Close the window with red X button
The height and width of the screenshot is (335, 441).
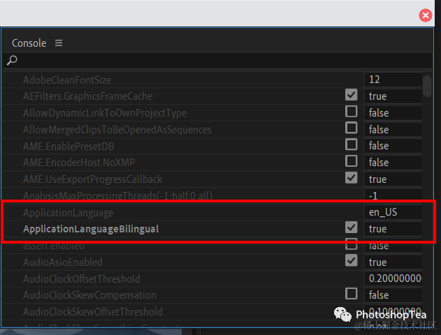(x=425, y=15)
